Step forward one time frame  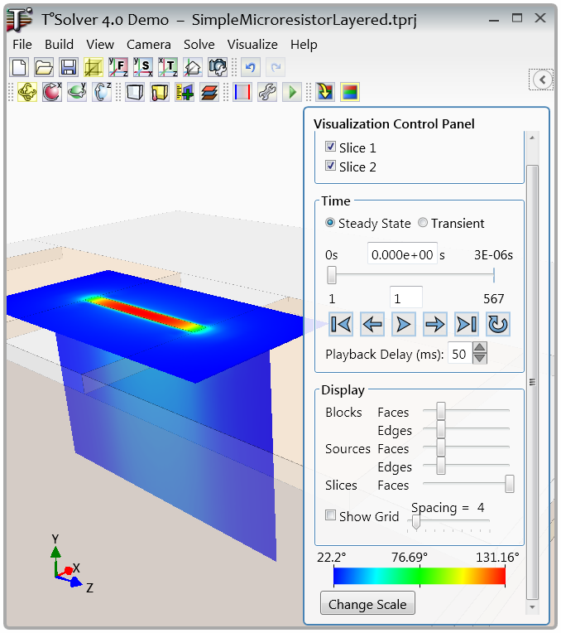click(435, 324)
